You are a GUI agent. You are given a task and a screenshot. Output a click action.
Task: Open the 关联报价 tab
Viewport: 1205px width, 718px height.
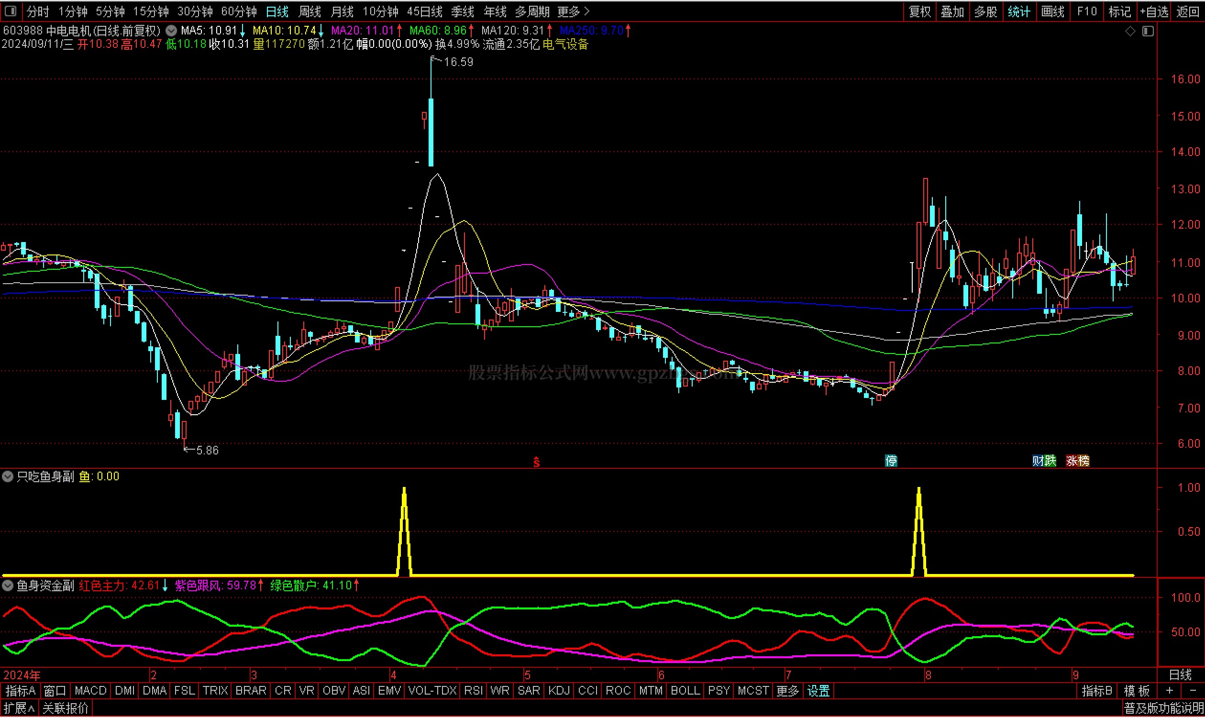click(x=66, y=710)
